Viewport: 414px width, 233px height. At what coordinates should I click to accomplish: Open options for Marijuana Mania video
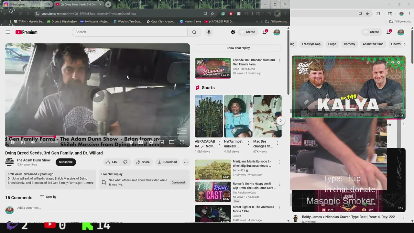click(x=280, y=162)
